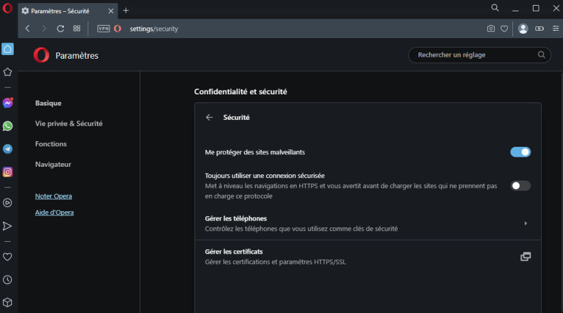Open Instagram sidebar panel

[x=8, y=172]
